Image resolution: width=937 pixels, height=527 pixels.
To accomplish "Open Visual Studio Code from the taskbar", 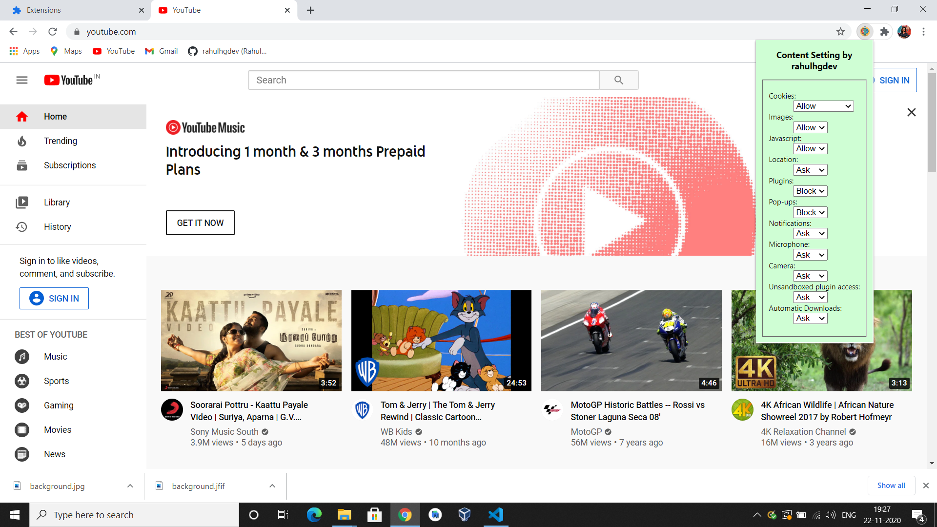I will coord(495,515).
